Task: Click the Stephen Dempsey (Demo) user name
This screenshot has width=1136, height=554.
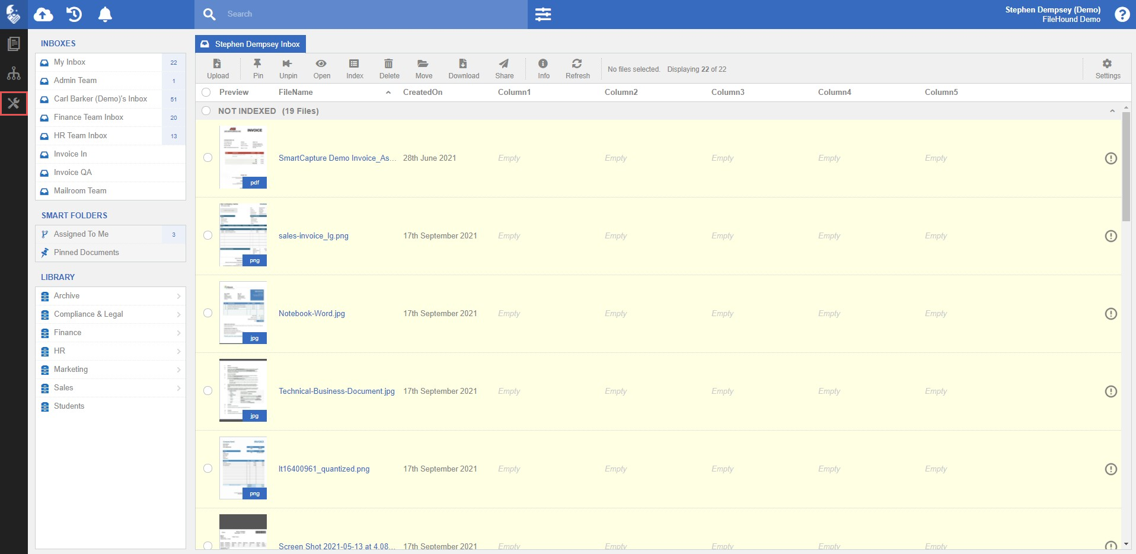Action: coord(1052,9)
